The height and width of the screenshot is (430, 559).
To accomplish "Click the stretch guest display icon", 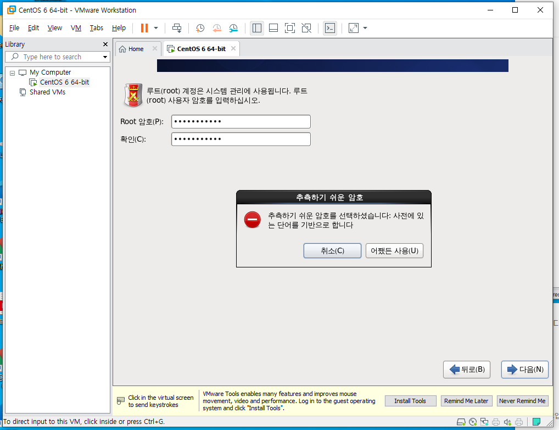I will (354, 28).
